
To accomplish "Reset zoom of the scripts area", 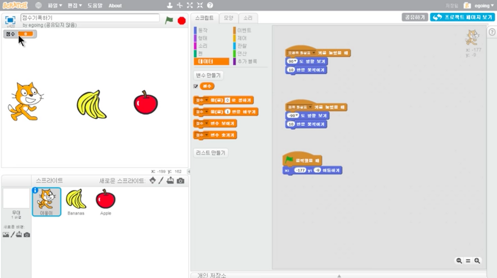I will click(468, 261).
